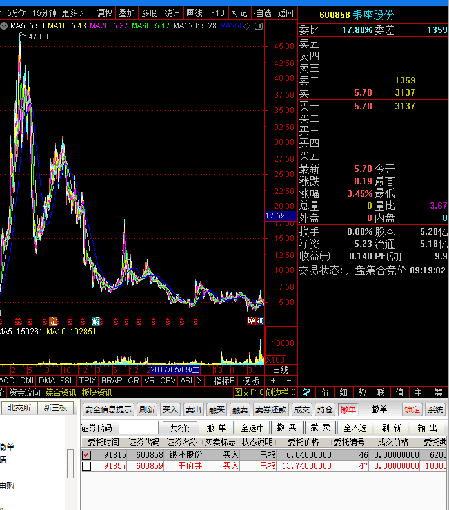Click the 全选中 select all button
The image size is (449, 510).
(252, 428)
